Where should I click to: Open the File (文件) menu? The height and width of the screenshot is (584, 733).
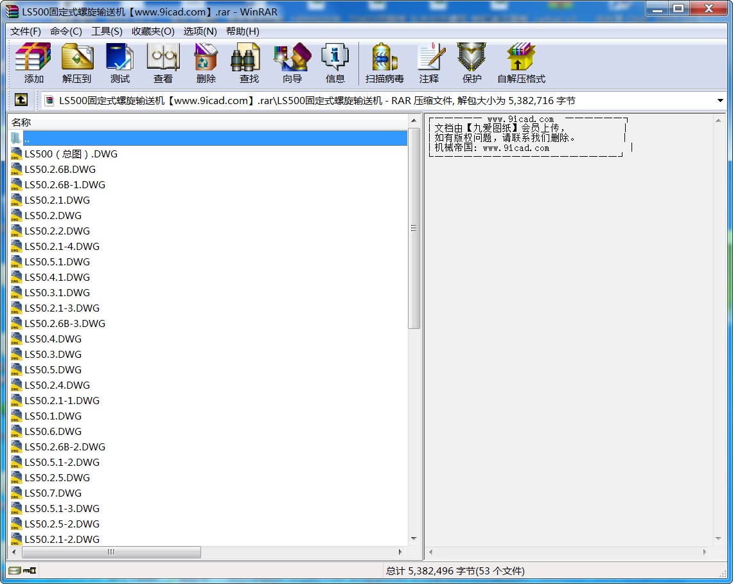pos(26,31)
